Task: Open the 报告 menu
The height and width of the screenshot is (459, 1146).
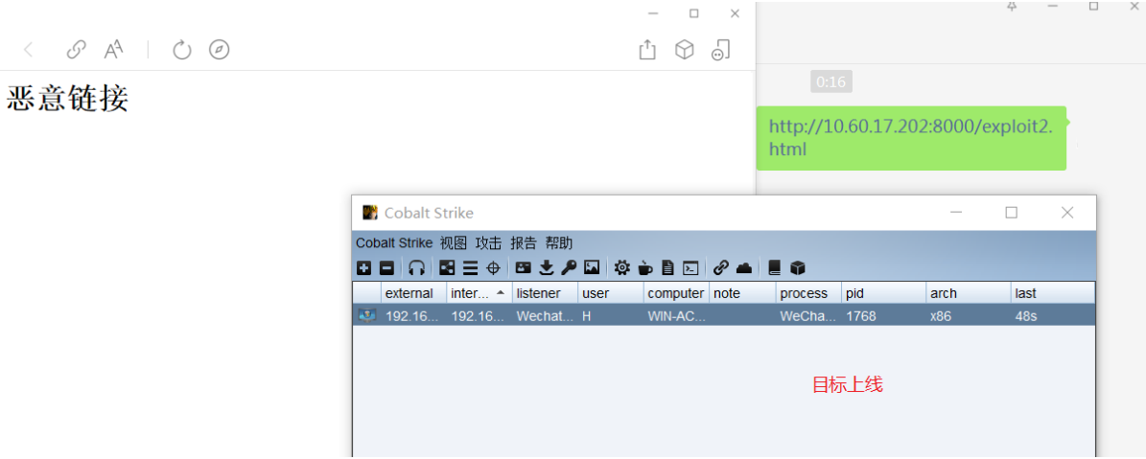Action: pos(524,243)
